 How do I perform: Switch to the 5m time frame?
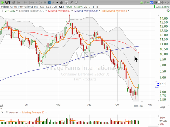pos(19,3)
